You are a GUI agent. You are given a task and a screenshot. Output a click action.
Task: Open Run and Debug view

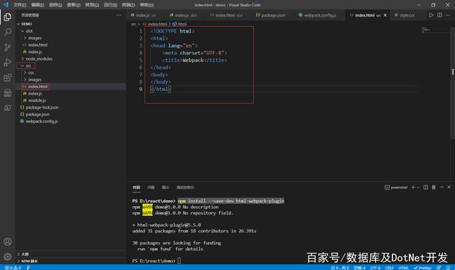(x=8, y=63)
